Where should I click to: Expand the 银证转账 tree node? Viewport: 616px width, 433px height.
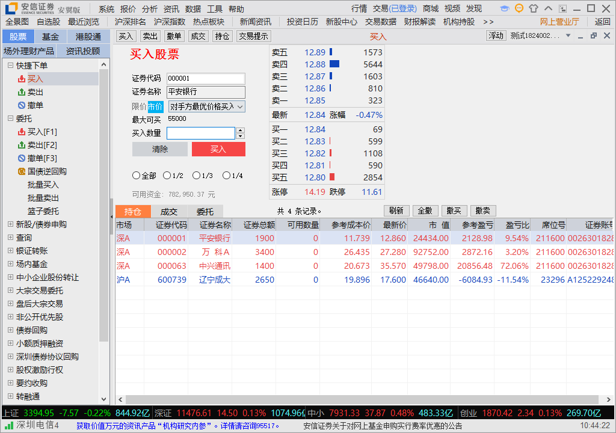click(11, 250)
